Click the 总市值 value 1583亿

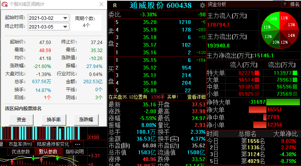(x=147, y=152)
